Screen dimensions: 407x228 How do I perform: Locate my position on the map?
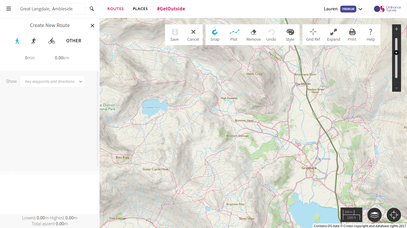(x=394, y=215)
